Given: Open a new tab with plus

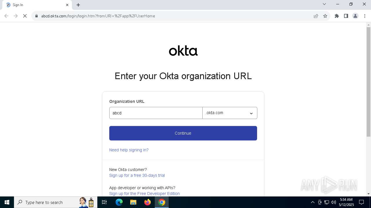Looking at the screenshot, I should pos(78,5).
